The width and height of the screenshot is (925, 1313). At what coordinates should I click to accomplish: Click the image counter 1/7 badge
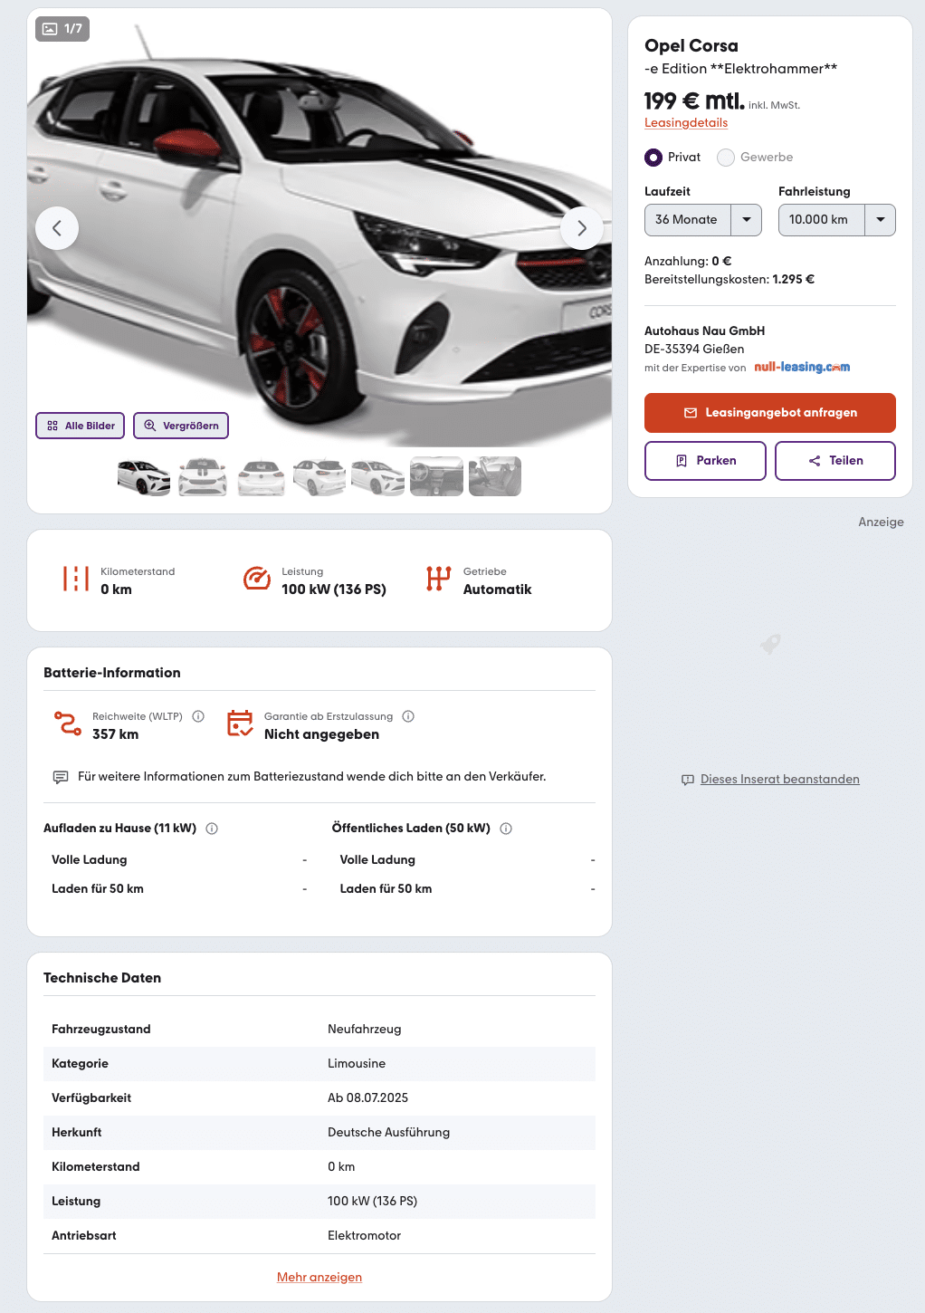(x=62, y=29)
